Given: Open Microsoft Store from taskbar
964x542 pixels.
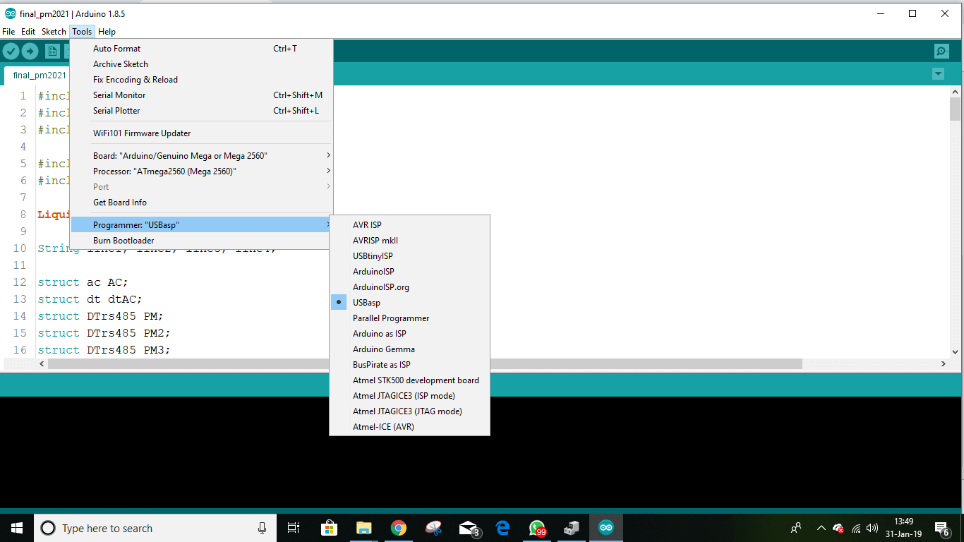Looking at the screenshot, I should [329, 528].
